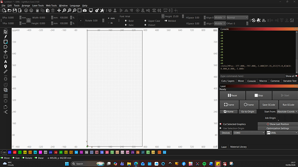Open the File menu
The height and width of the screenshot is (167, 298).
click(x=3, y=6)
